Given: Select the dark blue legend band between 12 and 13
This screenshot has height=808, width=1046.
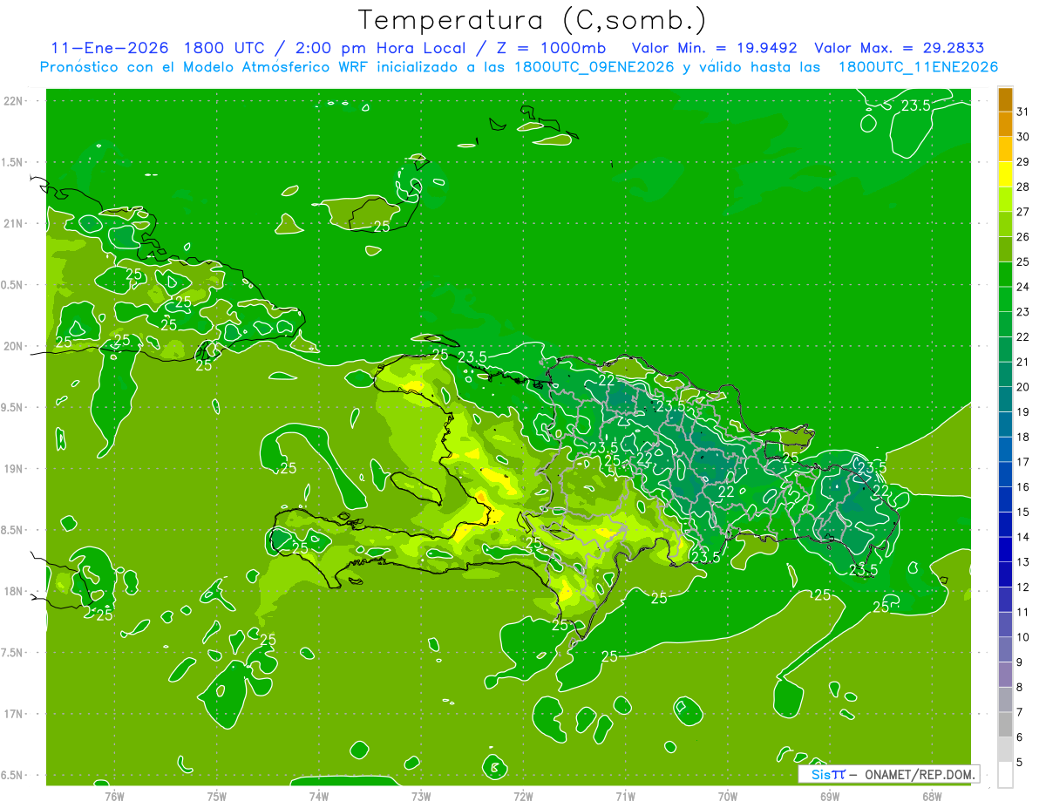Looking at the screenshot, I should pos(1005,575).
